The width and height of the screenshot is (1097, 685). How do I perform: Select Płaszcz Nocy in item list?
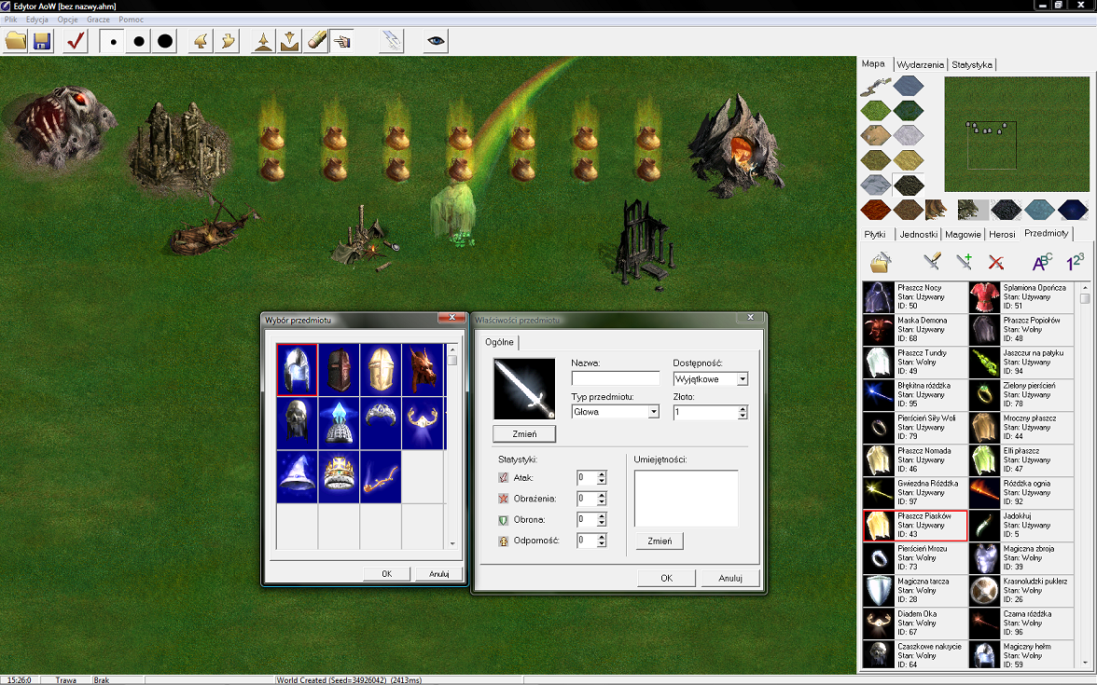[914, 297]
